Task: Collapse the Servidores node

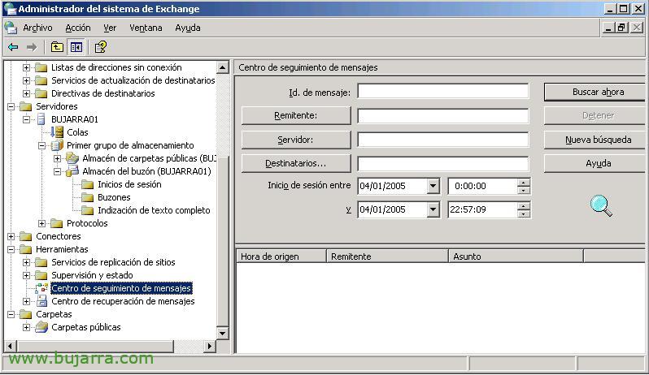Action: point(11,106)
